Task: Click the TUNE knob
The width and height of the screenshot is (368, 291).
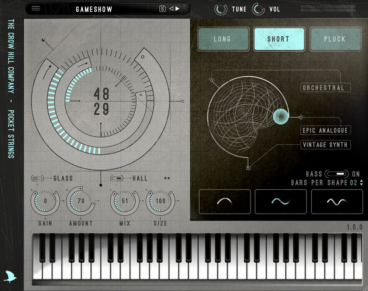Action: coord(220,9)
